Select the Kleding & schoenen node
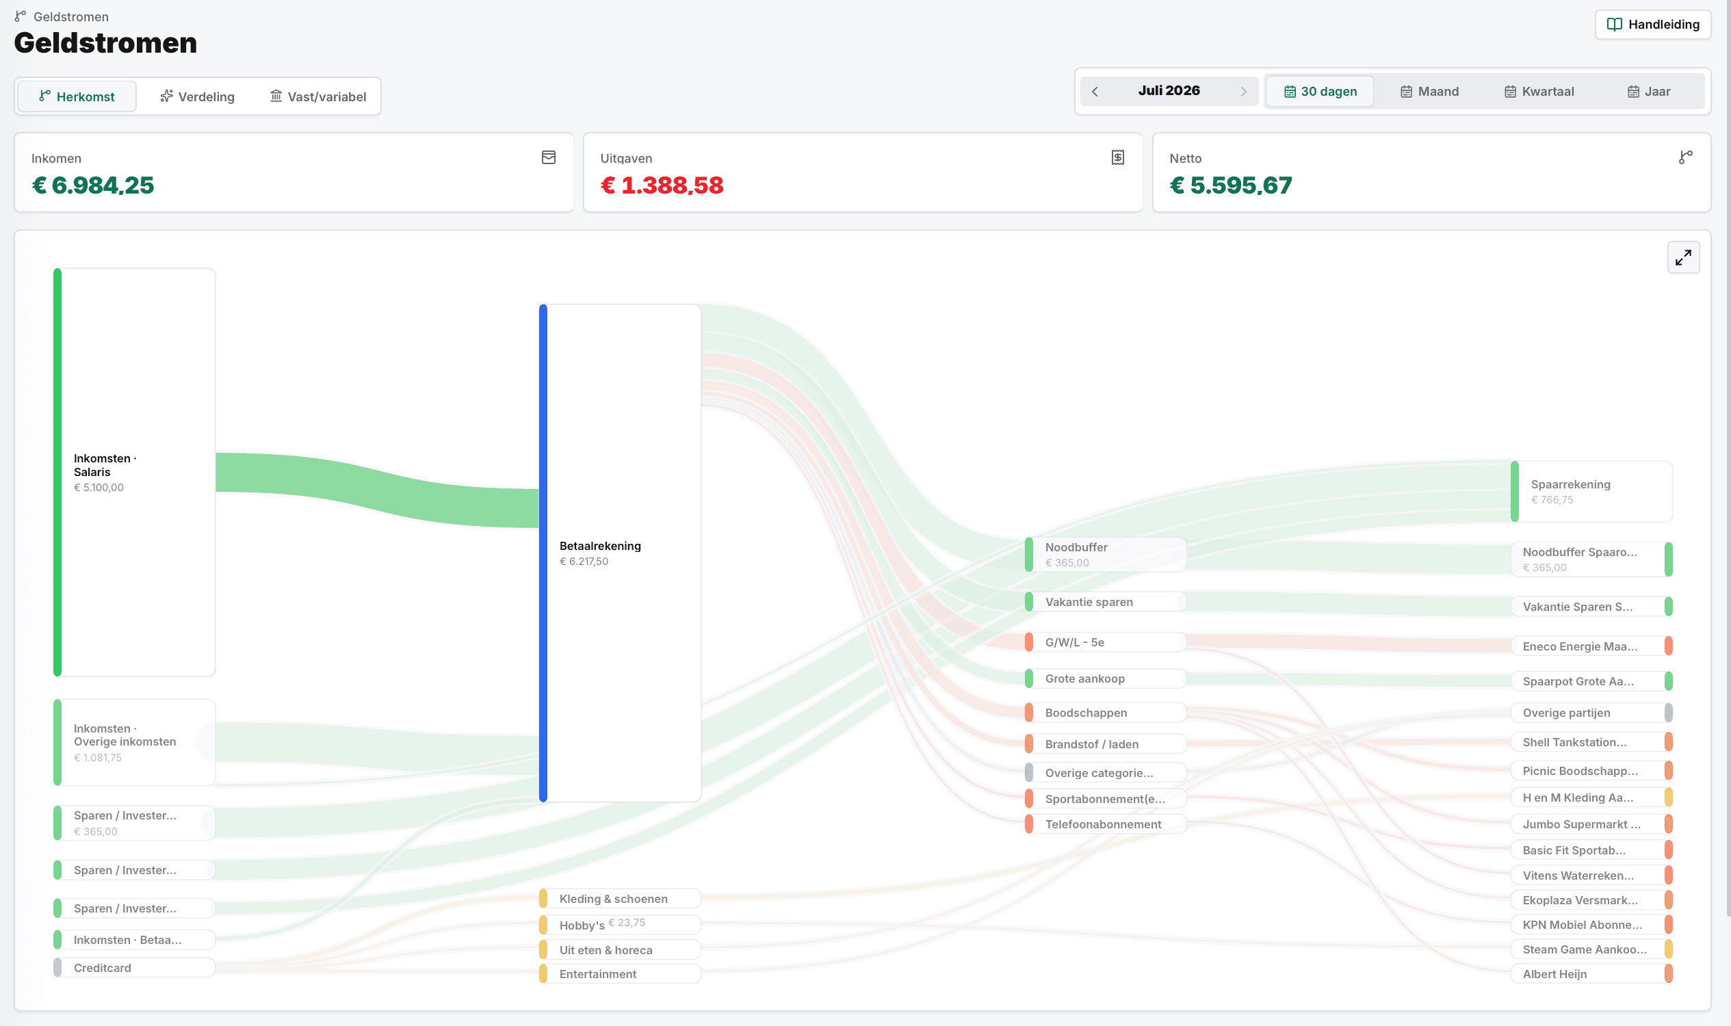1731x1026 pixels. point(620,898)
